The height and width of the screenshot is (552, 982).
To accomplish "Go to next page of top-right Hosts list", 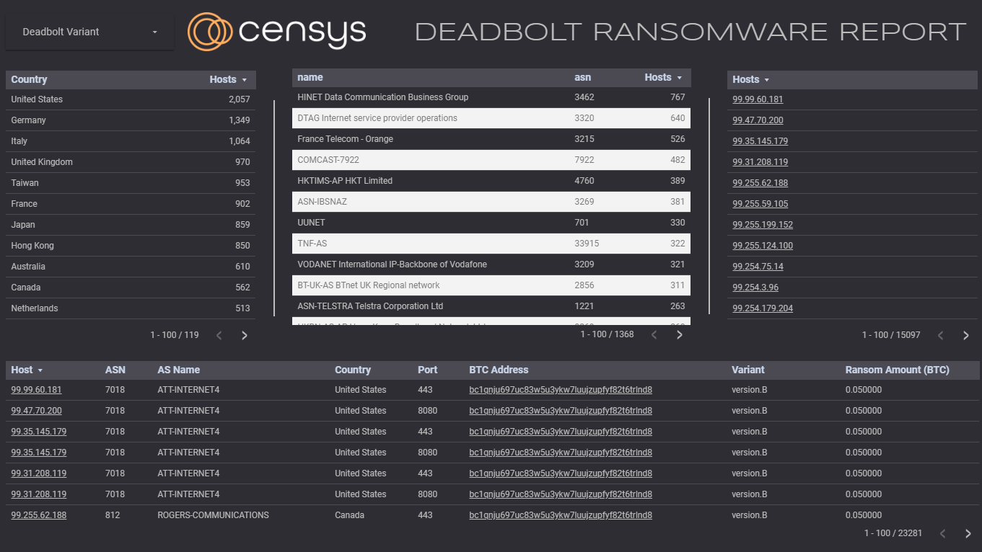I will tap(965, 335).
